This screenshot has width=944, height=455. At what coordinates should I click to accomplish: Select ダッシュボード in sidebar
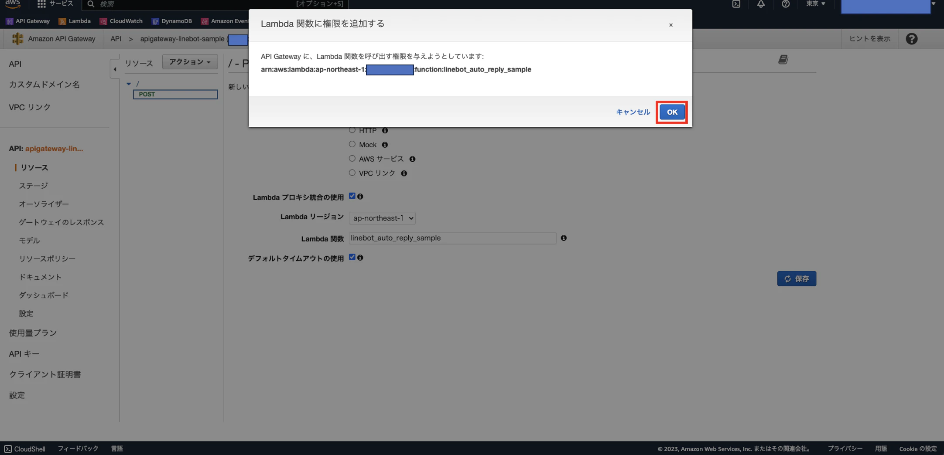[44, 295]
